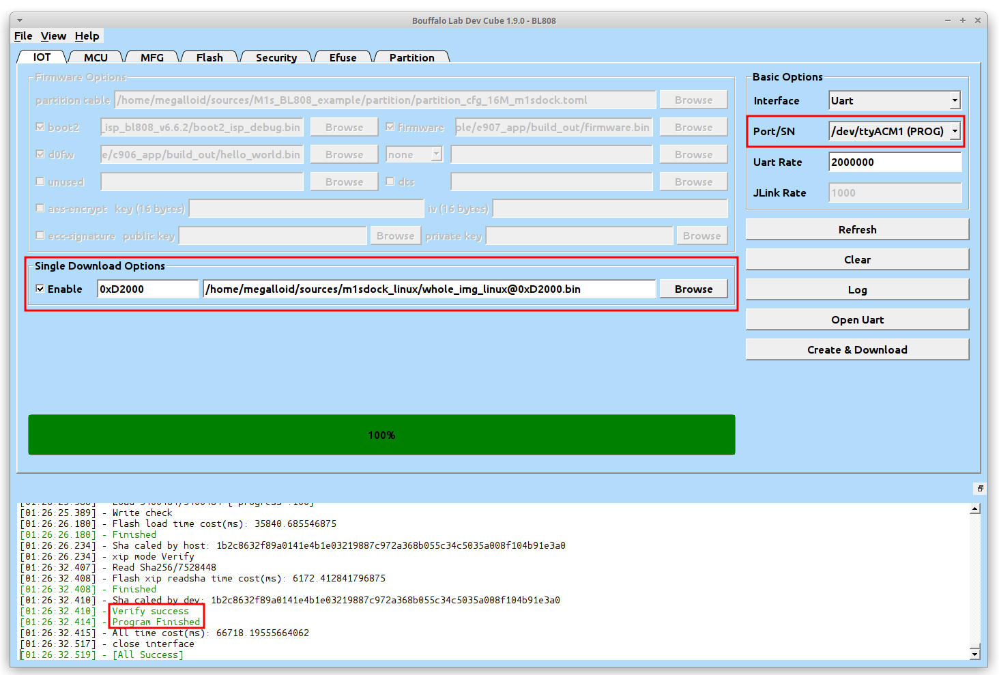This screenshot has width=999, height=675.
Task: Click Browse next to hello_world.bin path
Action: 344,154
